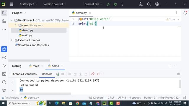The width and height of the screenshot is (189, 106).
Task: Open more run actions menu in title bar
Action: [122, 4]
